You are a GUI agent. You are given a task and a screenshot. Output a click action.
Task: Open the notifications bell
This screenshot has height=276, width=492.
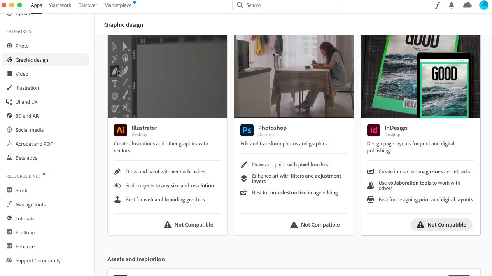click(x=452, y=5)
